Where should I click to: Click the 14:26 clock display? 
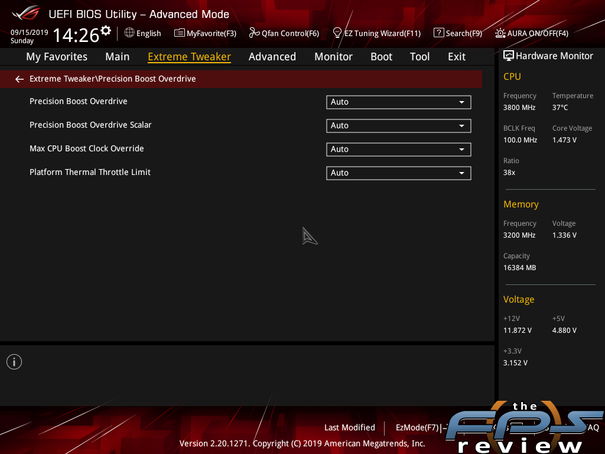[76, 35]
